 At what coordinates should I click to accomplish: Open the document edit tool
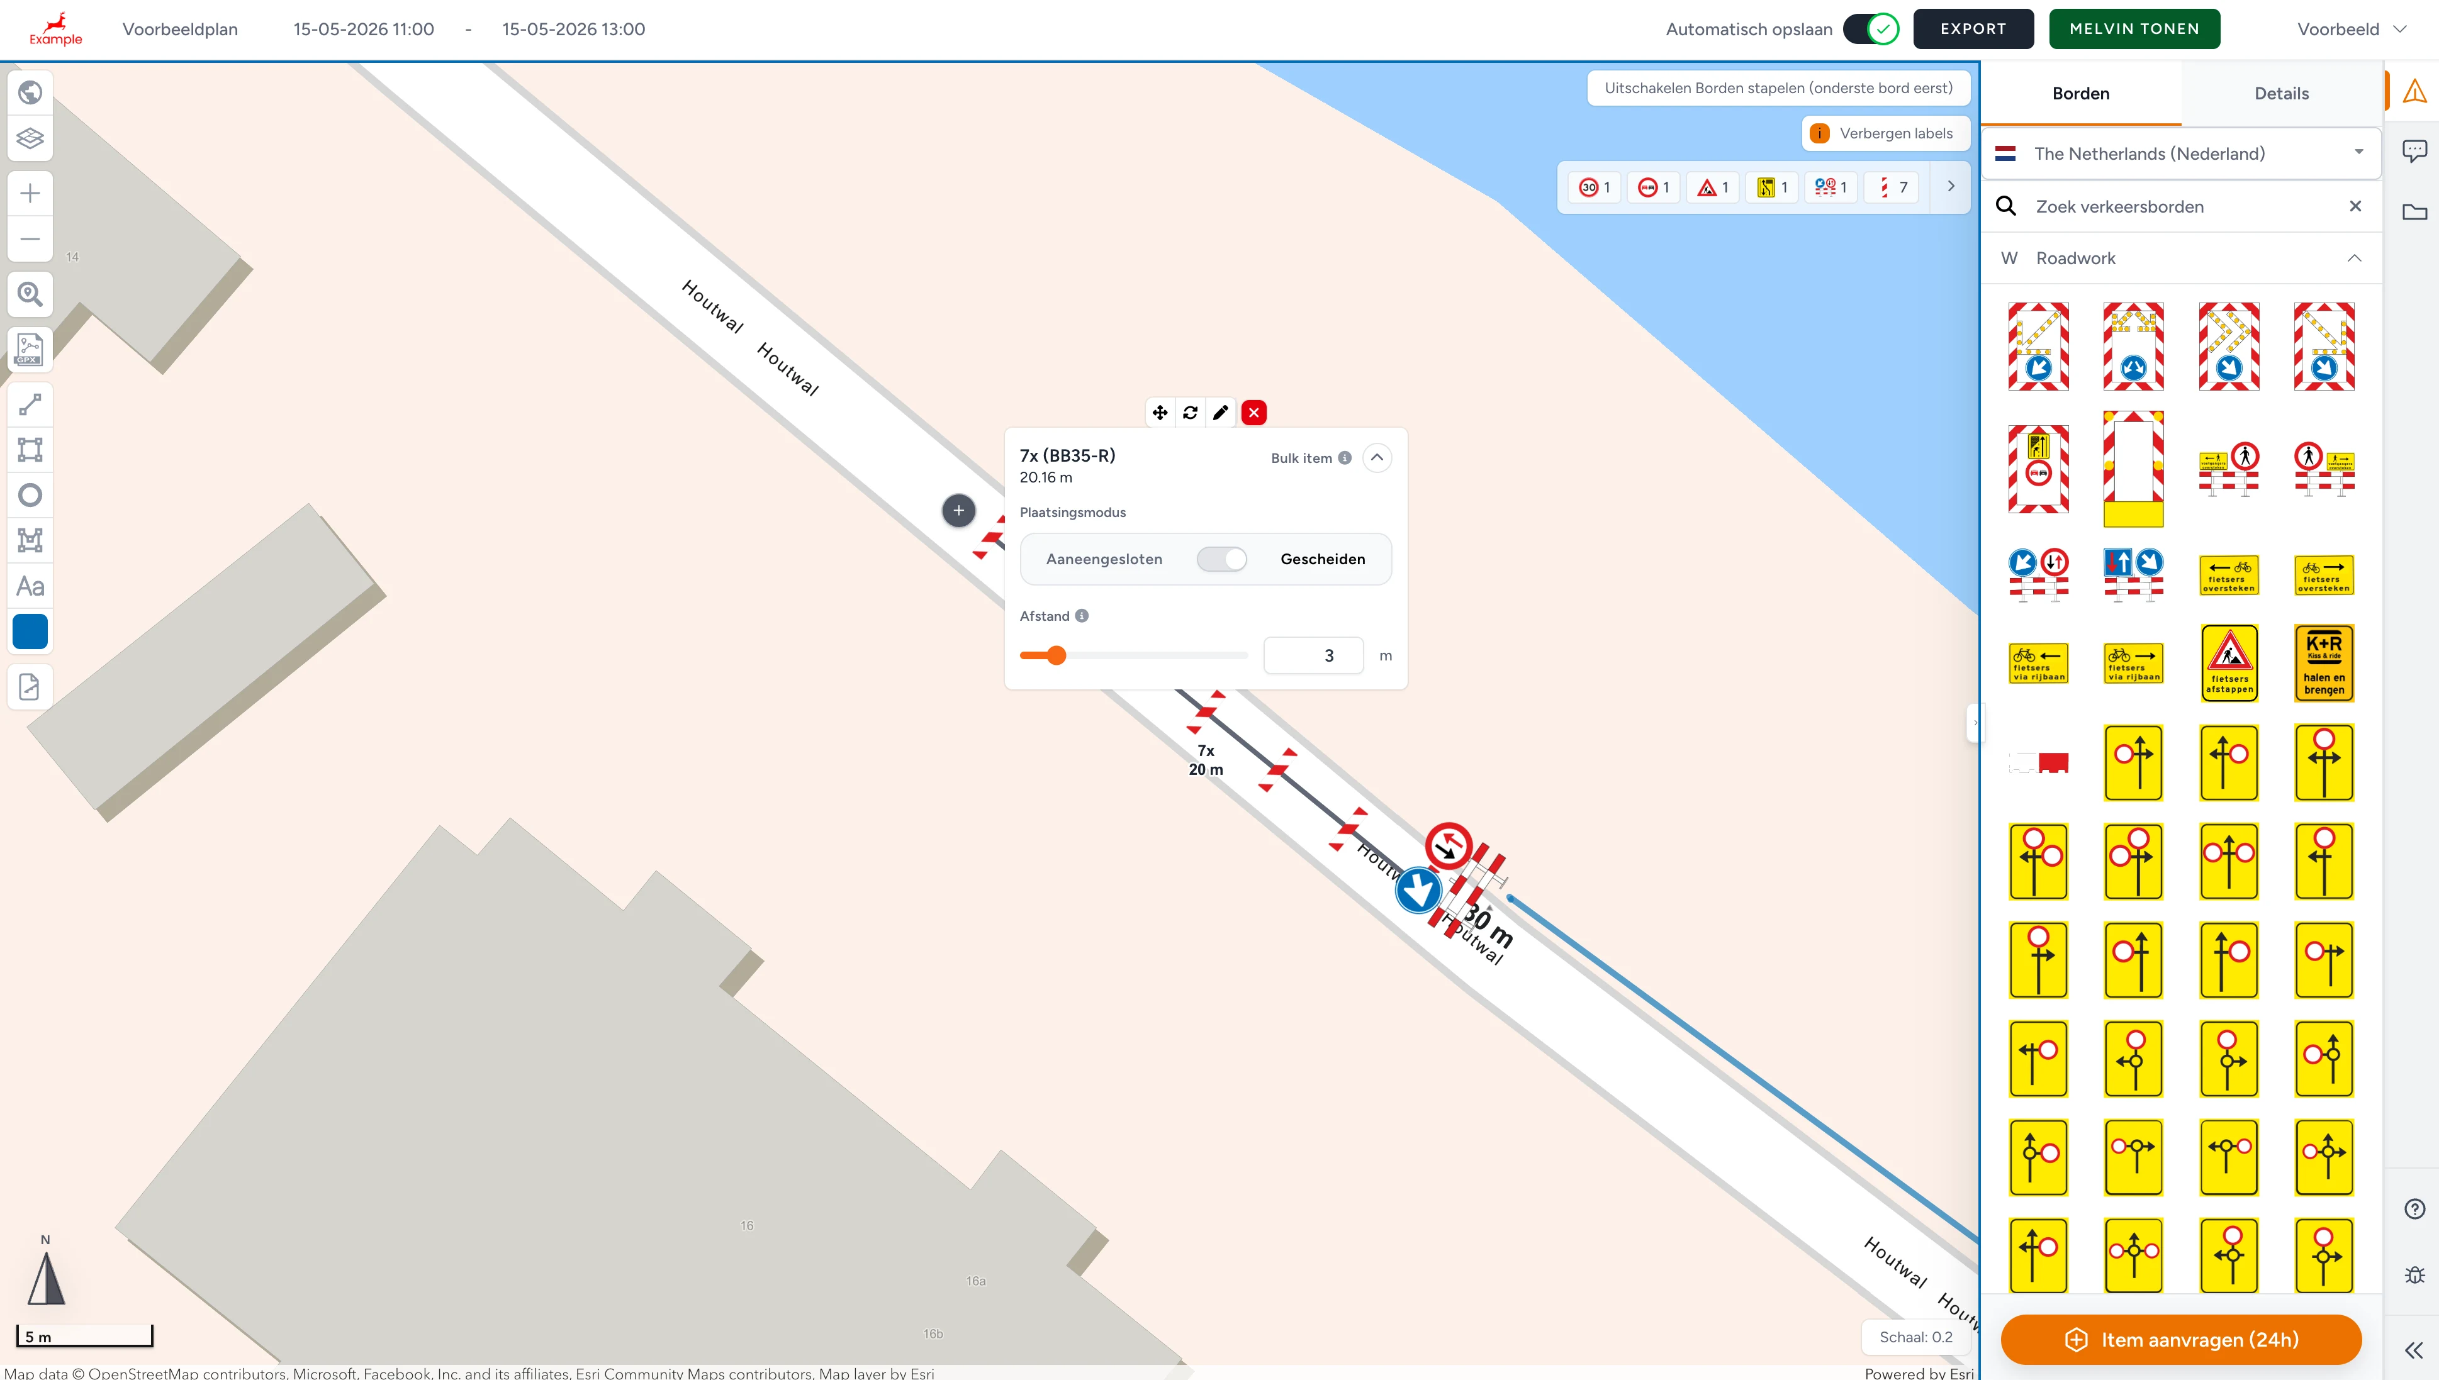point(30,686)
